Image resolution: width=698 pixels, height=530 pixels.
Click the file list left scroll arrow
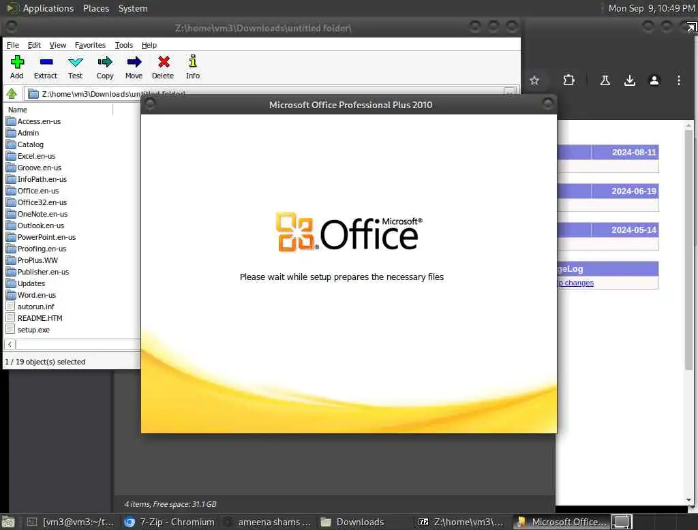pos(10,344)
